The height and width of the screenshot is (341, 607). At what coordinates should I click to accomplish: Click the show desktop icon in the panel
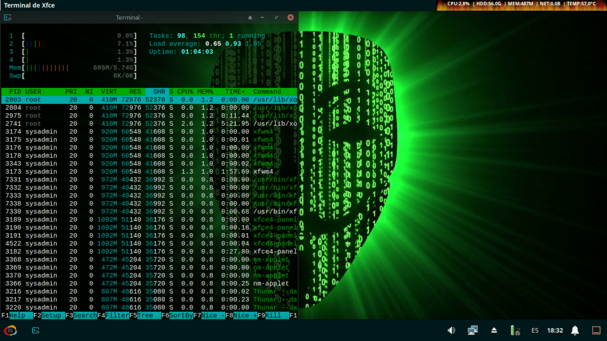(596, 330)
